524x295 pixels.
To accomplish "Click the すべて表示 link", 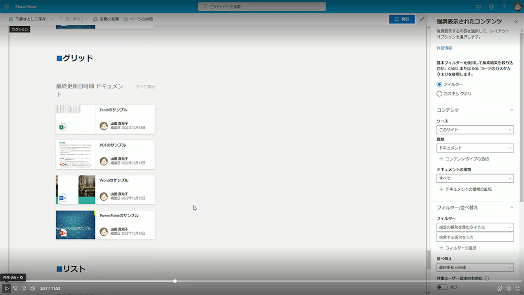I will [145, 87].
